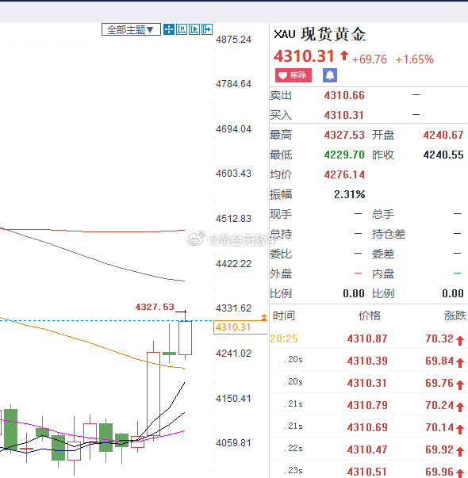The height and width of the screenshot is (478, 468).
Task: Select the 20:25 tick row time
Action: tap(284, 338)
